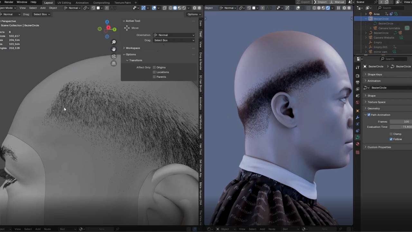This screenshot has width=412, height=232.
Task: Open the Physics properties tab icon
Action: [358, 124]
